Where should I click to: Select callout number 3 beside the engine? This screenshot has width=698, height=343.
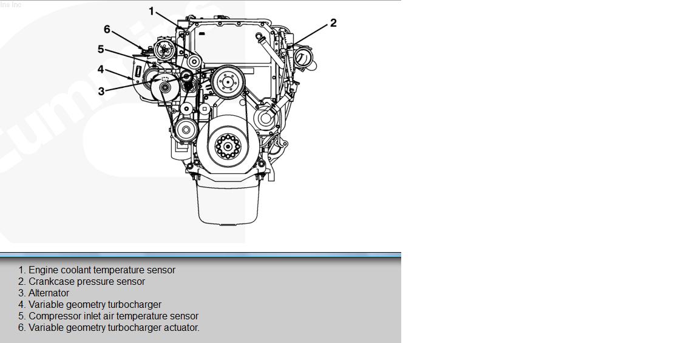pyautogui.click(x=101, y=91)
